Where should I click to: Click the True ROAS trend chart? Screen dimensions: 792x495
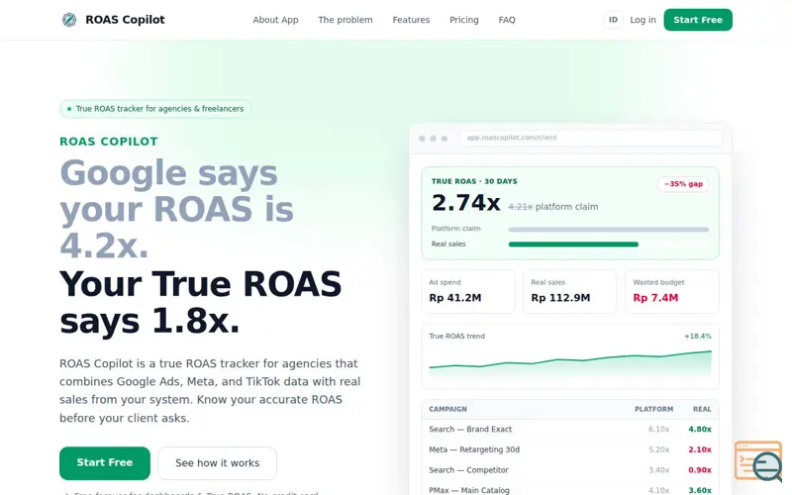tap(570, 356)
